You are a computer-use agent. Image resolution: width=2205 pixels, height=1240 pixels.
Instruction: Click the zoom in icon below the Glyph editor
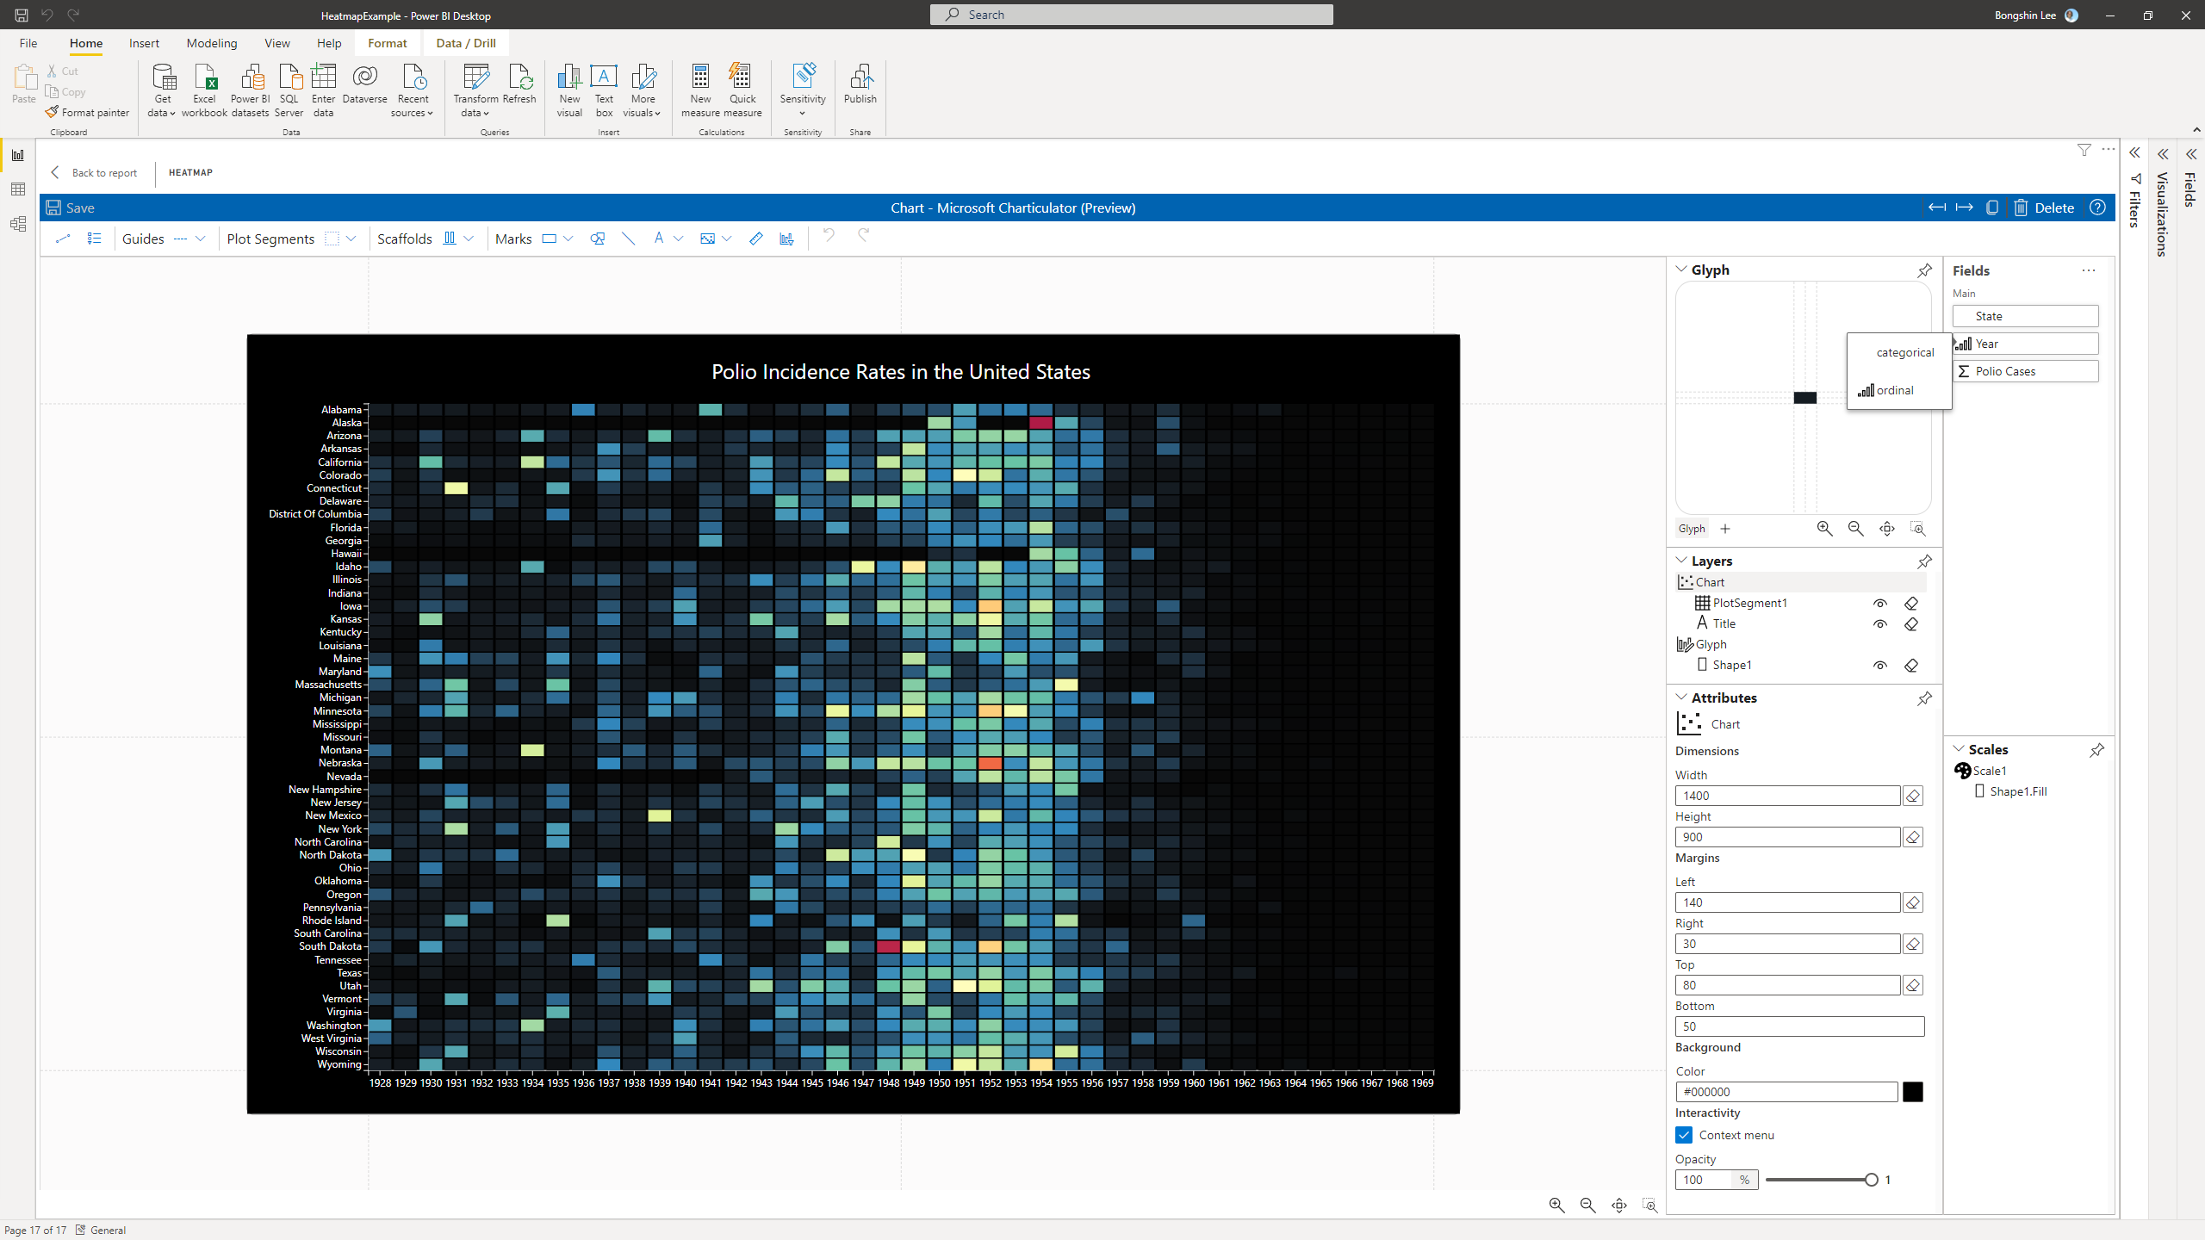tap(1825, 529)
